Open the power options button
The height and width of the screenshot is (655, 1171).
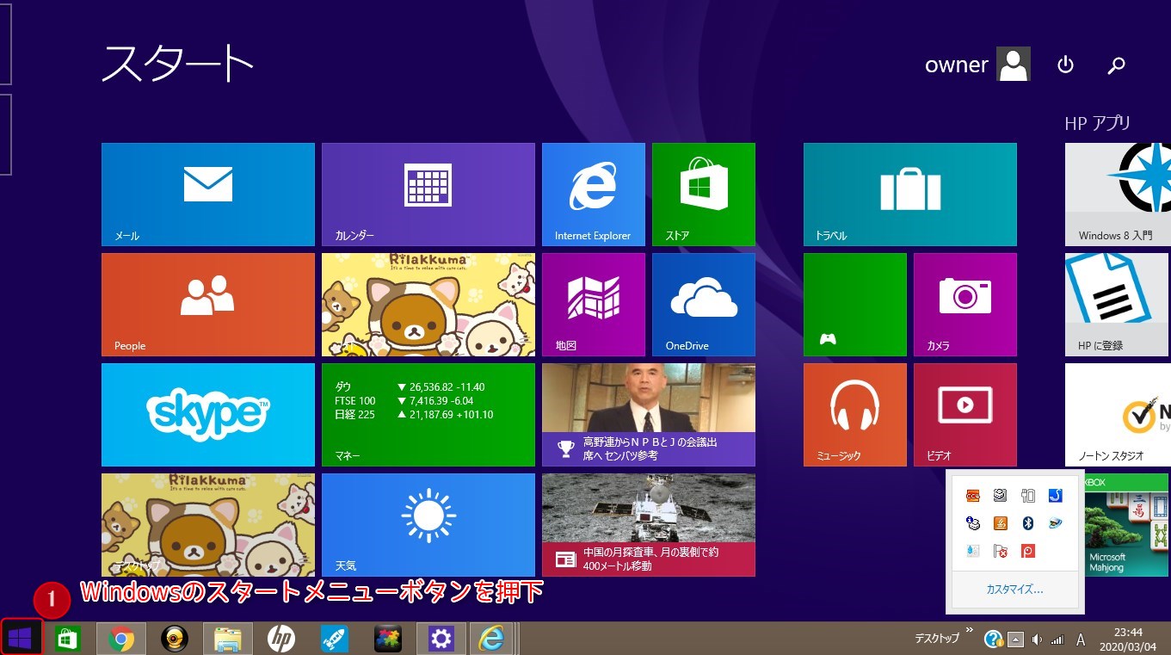click(1066, 65)
